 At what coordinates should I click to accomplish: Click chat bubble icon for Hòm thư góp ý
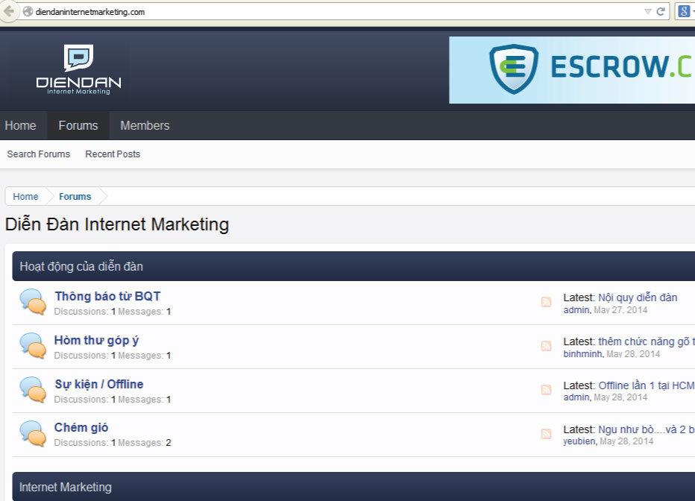click(x=33, y=345)
